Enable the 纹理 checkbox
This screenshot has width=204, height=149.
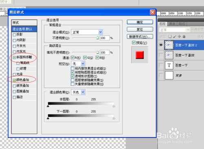pyautogui.click(x=18, y=69)
